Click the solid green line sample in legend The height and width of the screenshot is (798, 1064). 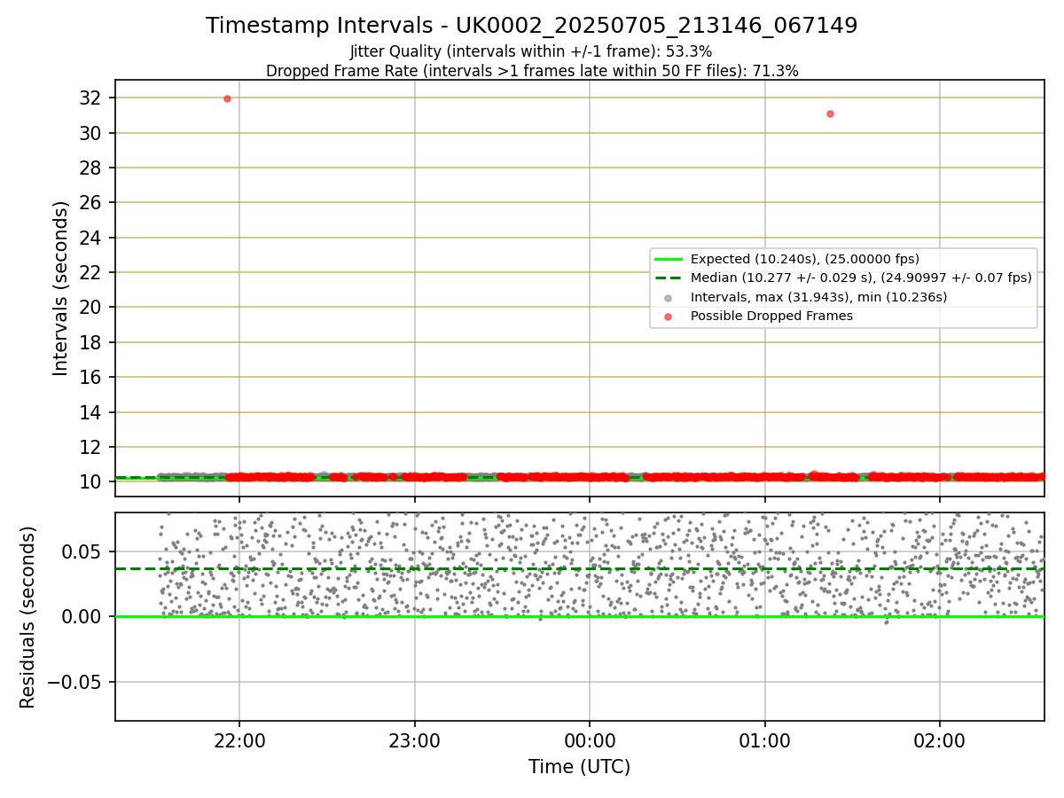pyautogui.click(x=669, y=260)
